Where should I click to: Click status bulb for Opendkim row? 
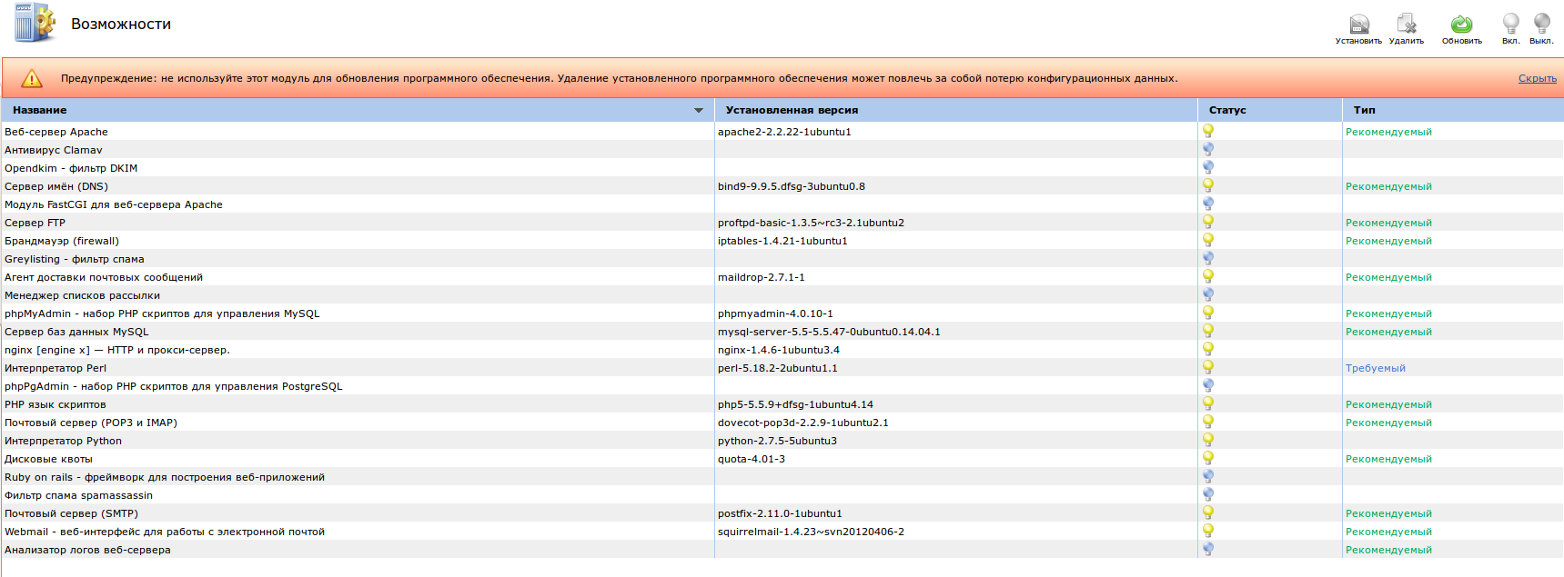[x=1208, y=167]
